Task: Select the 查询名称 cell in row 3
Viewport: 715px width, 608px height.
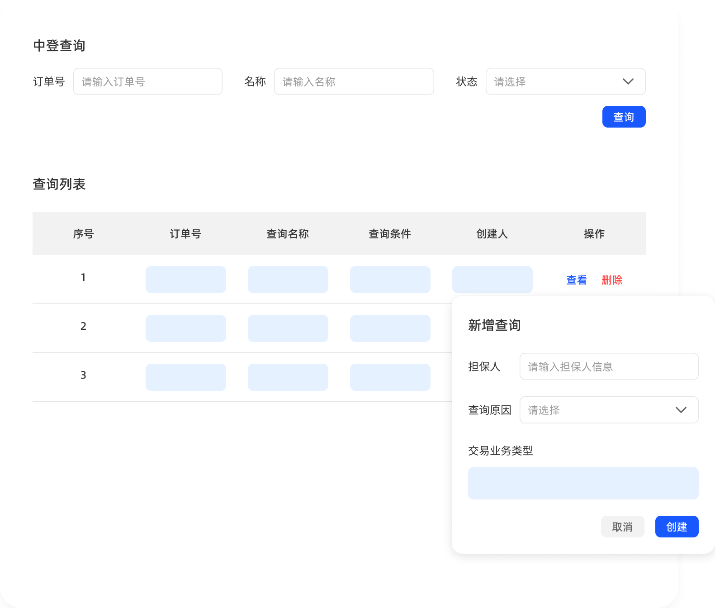Action: click(x=288, y=377)
